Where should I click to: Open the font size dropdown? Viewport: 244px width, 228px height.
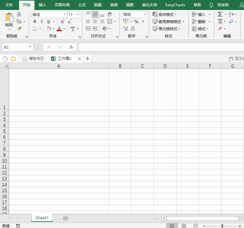[x=77, y=15]
